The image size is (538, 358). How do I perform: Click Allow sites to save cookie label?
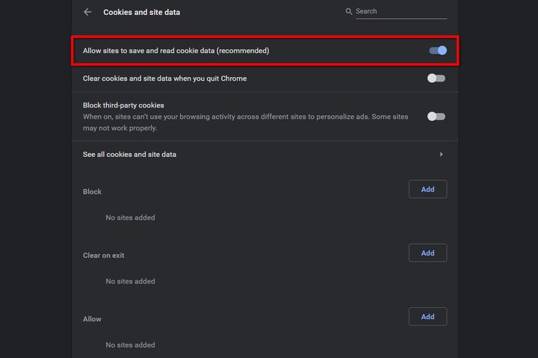[176, 51]
